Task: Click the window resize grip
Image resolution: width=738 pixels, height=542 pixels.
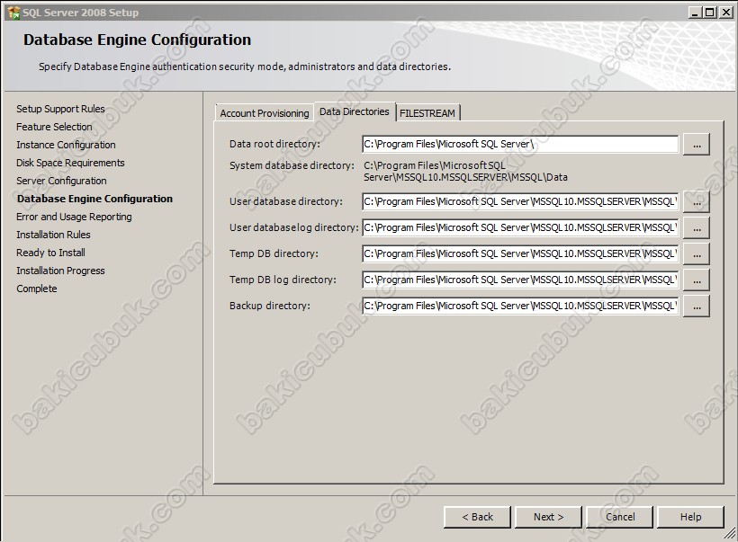Action: tap(730, 534)
